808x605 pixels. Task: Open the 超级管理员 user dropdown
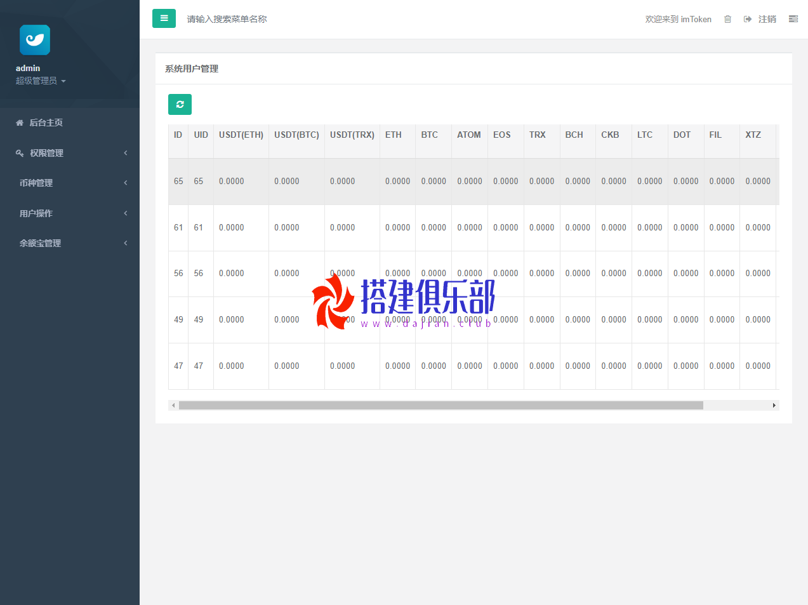41,81
